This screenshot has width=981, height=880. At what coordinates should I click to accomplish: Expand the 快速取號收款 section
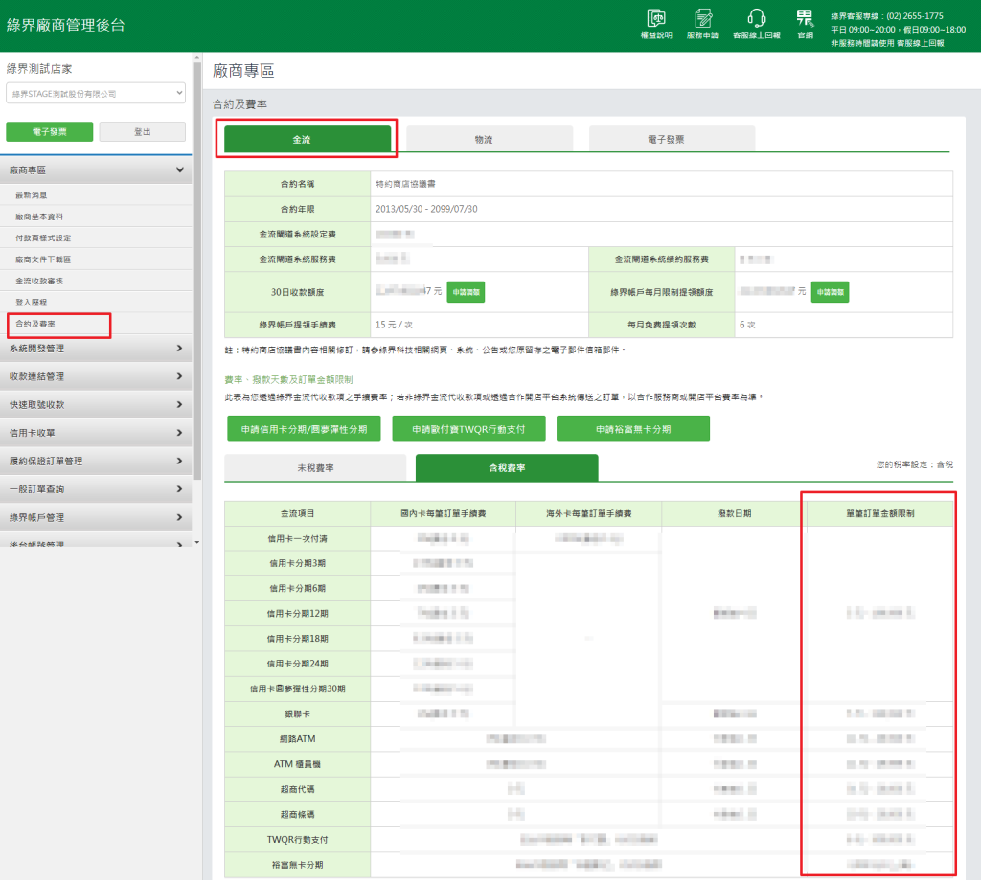[x=96, y=405]
